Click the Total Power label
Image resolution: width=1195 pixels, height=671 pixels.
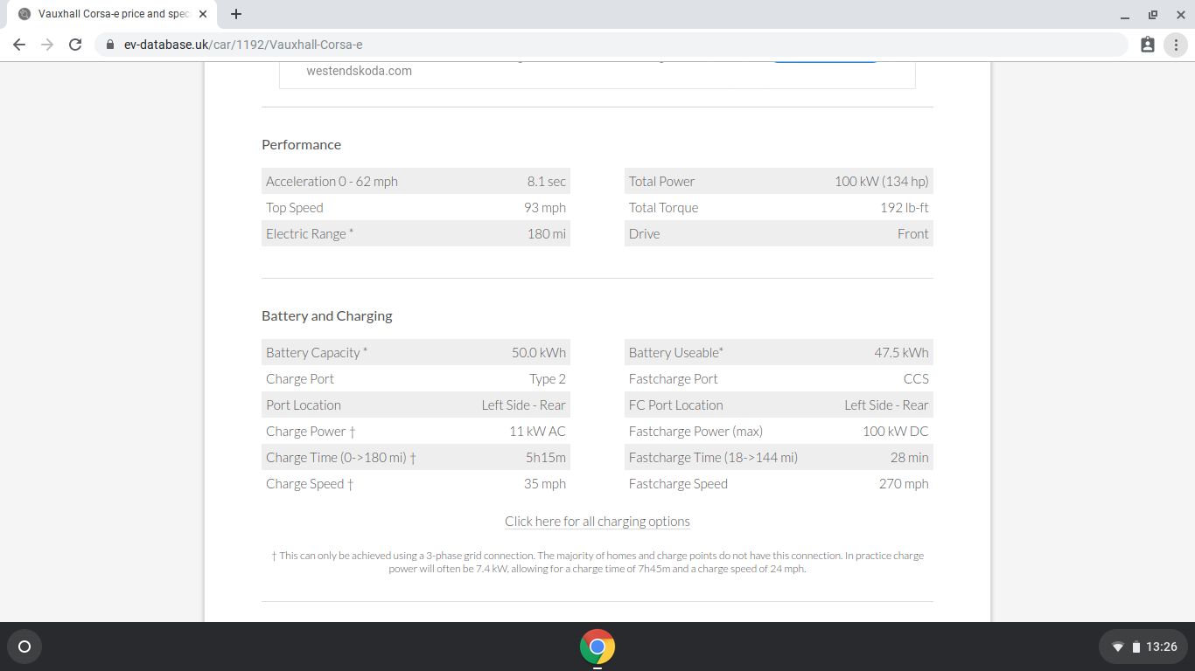[x=661, y=182]
